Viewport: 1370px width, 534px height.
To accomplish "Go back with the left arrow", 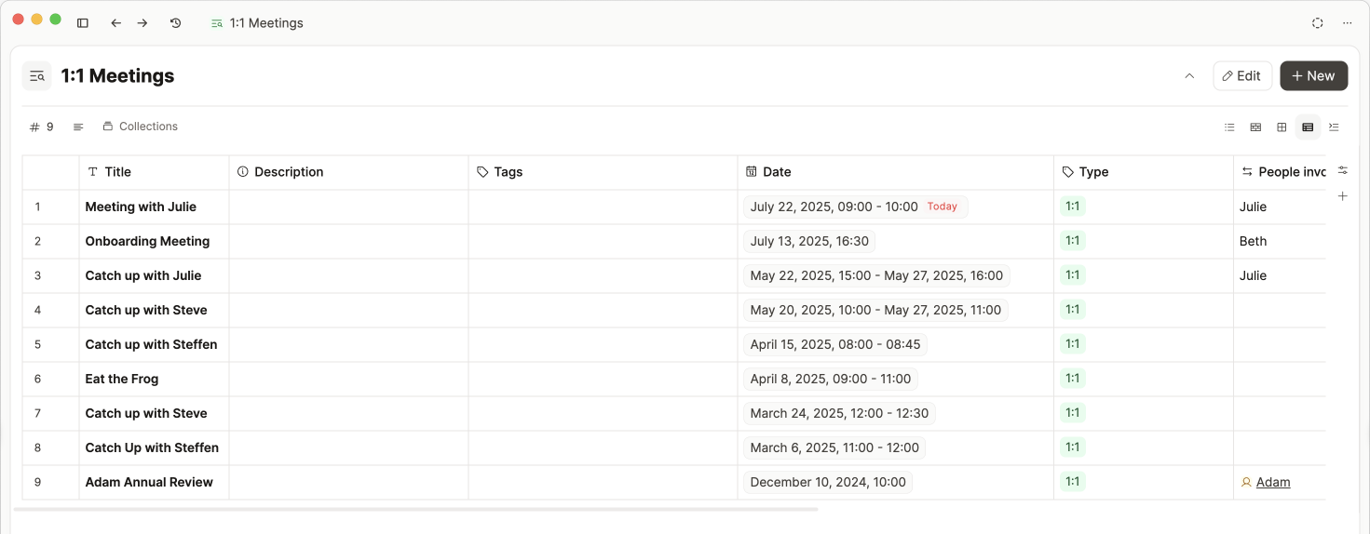I will point(115,23).
